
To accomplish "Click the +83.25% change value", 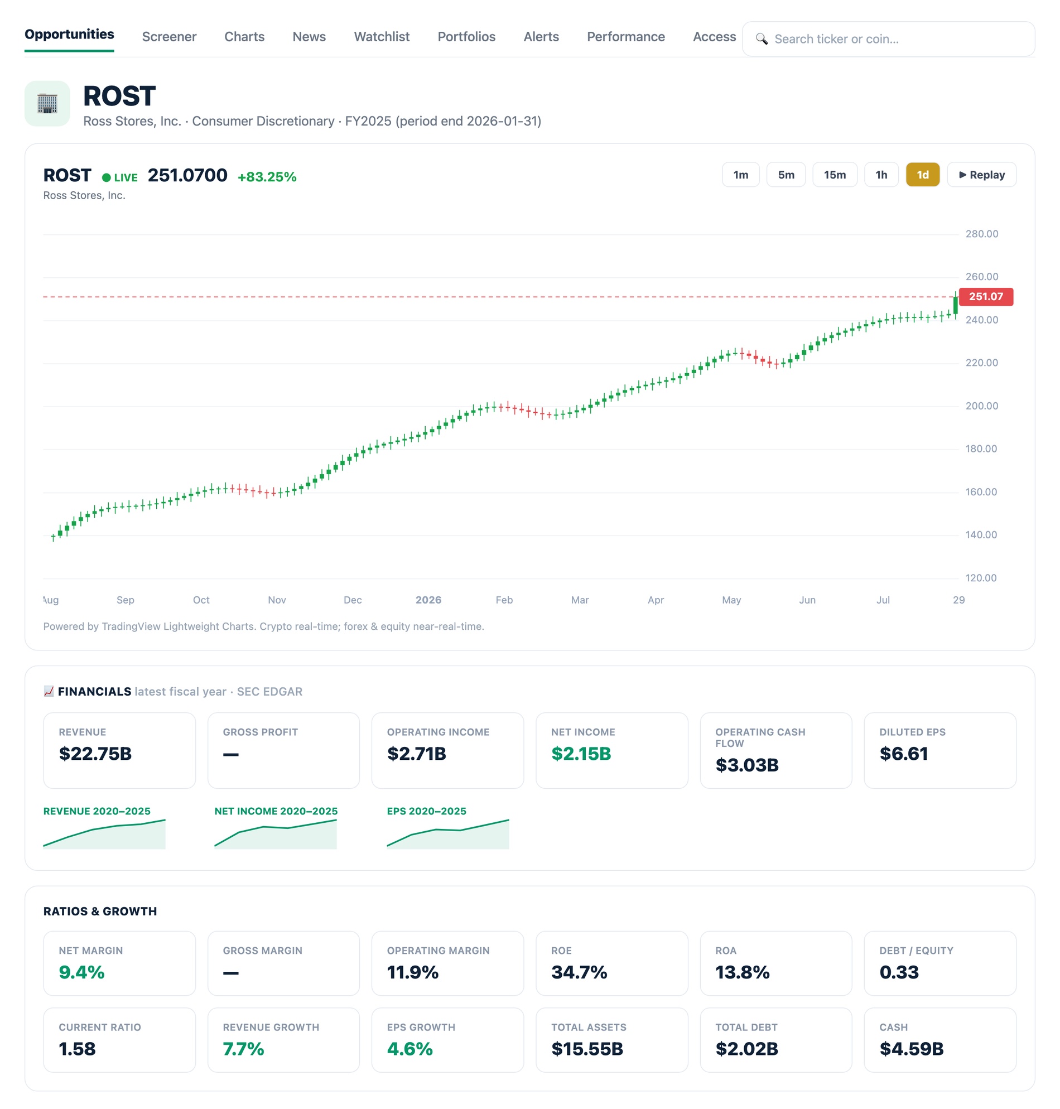I will [267, 177].
